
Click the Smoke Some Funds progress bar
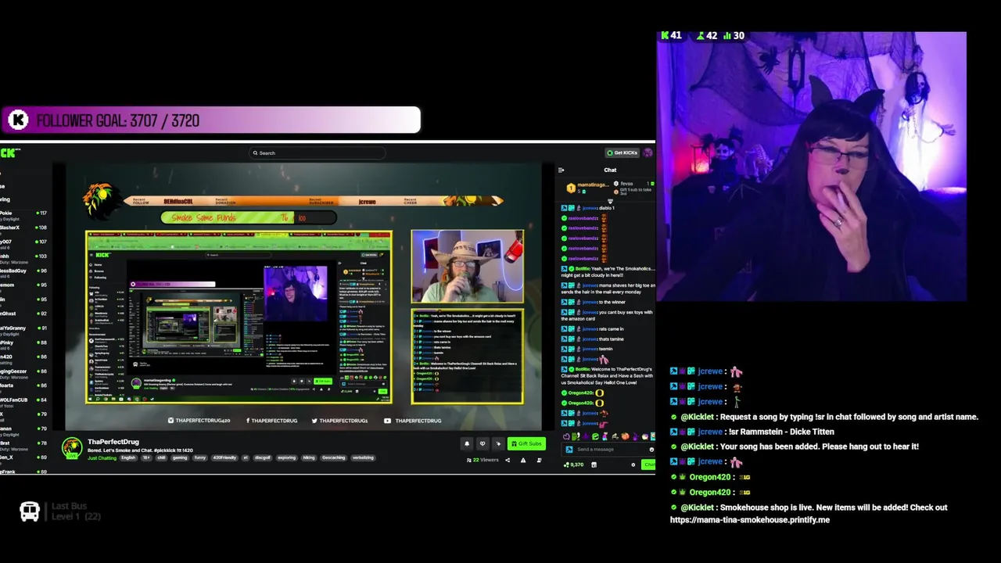click(249, 218)
